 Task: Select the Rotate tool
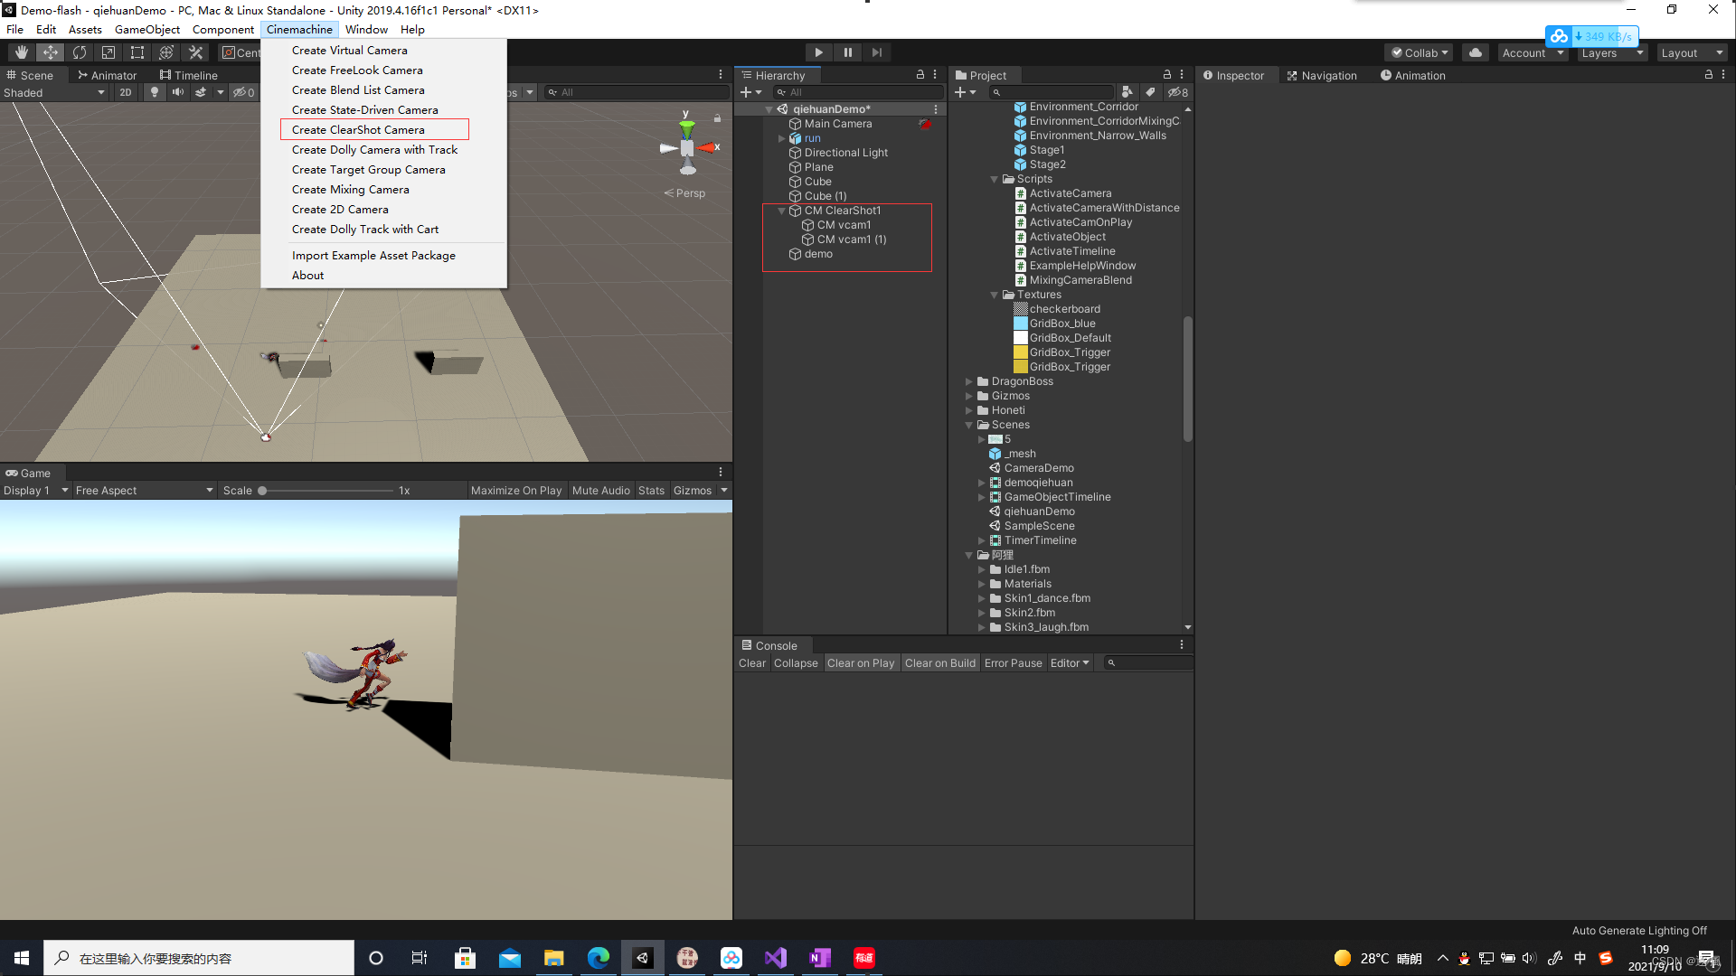coord(80,52)
